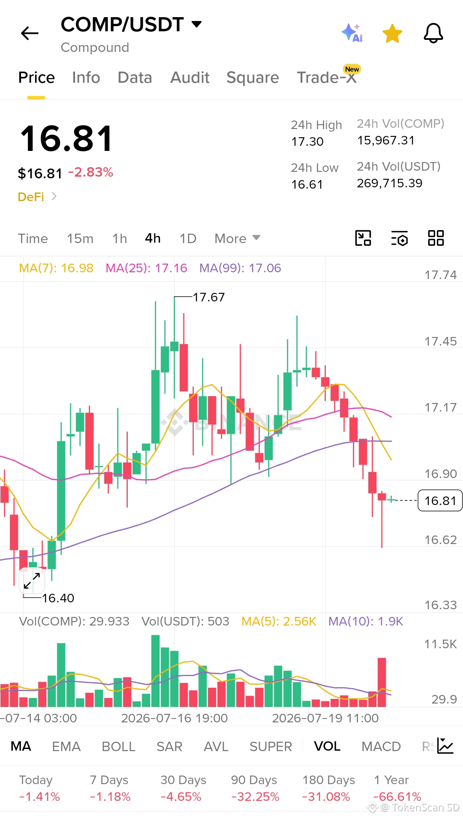
Task: Click the volume MA(10): 1.9K label
Action: pyautogui.click(x=366, y=621)
